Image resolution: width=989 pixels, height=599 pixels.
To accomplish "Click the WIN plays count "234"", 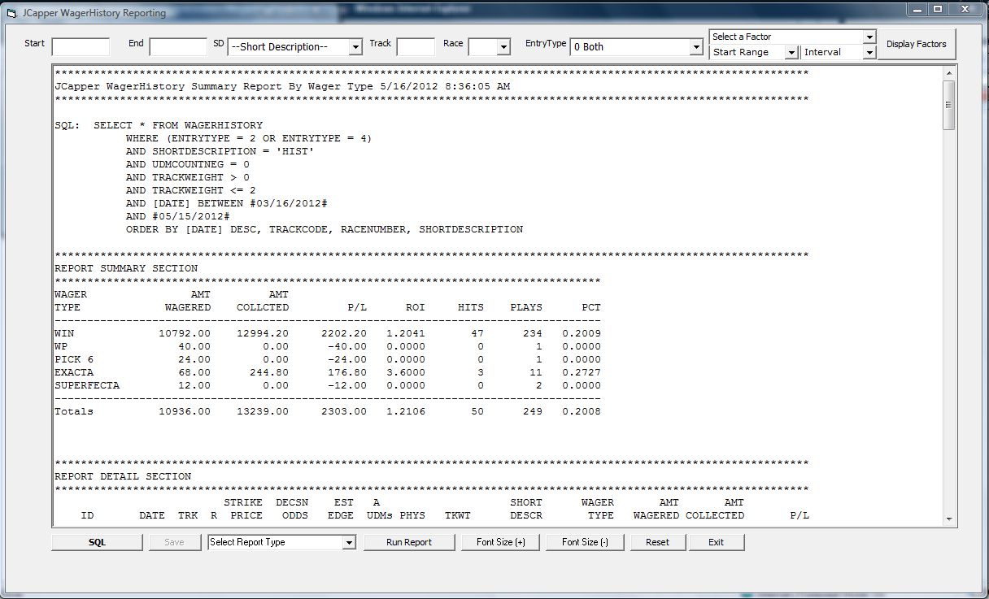I will point(533,333).
